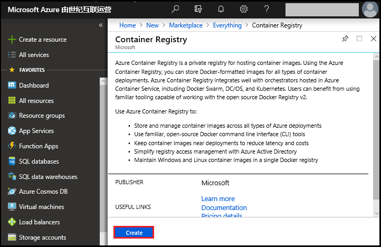Open Virtual machines in sidebar
This screenshot has height=247, width=381.
pos(41,207)
